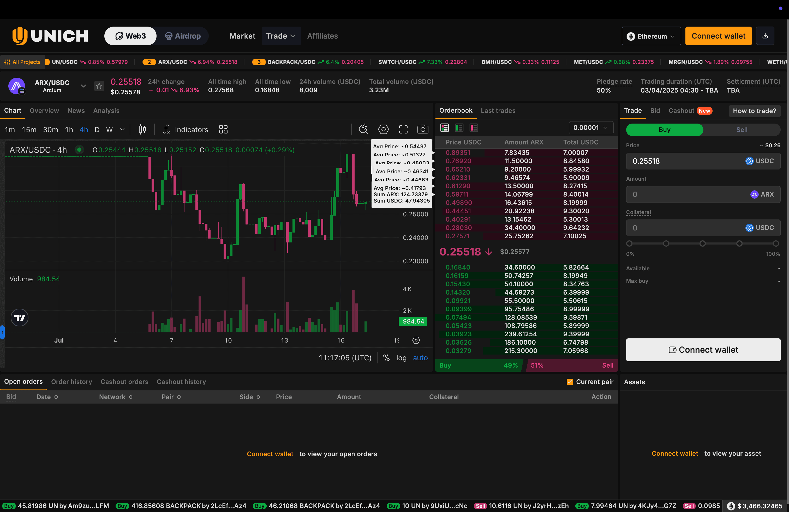Click the orange Connect wallet button
Viewport: 789px width, 512px height.
click(718, 36)
